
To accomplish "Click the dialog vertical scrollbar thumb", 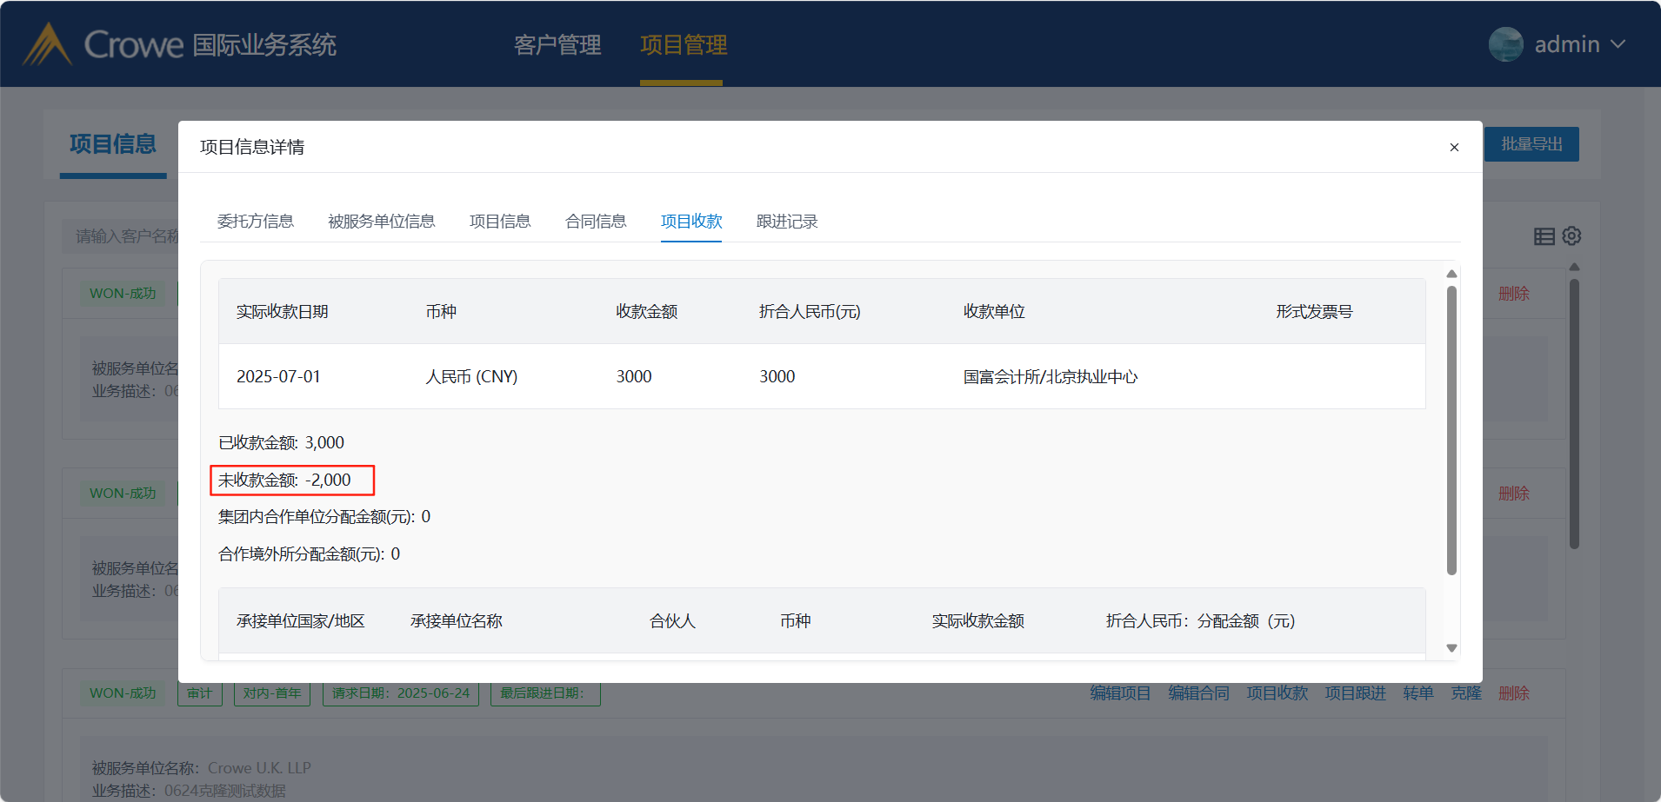I will tap(1451, 430).
